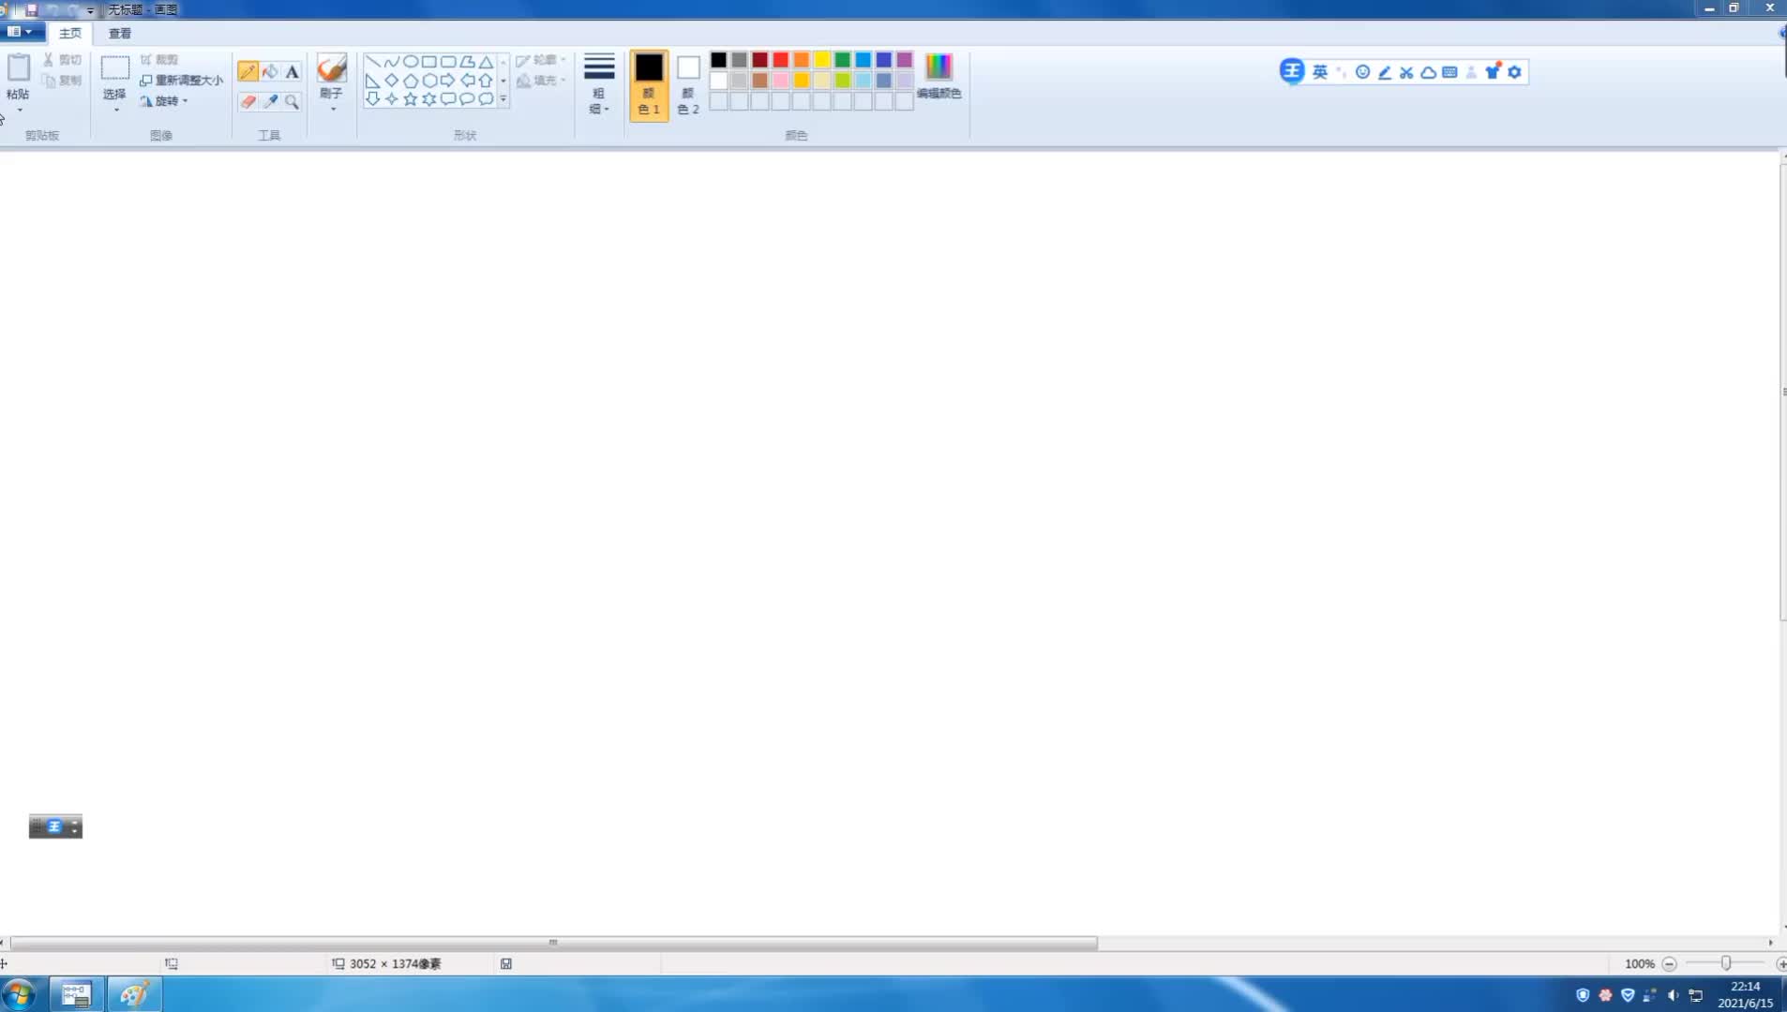Choose the Oval shape
This screenshot has height=1012, width=1787.
click(411, 62)
